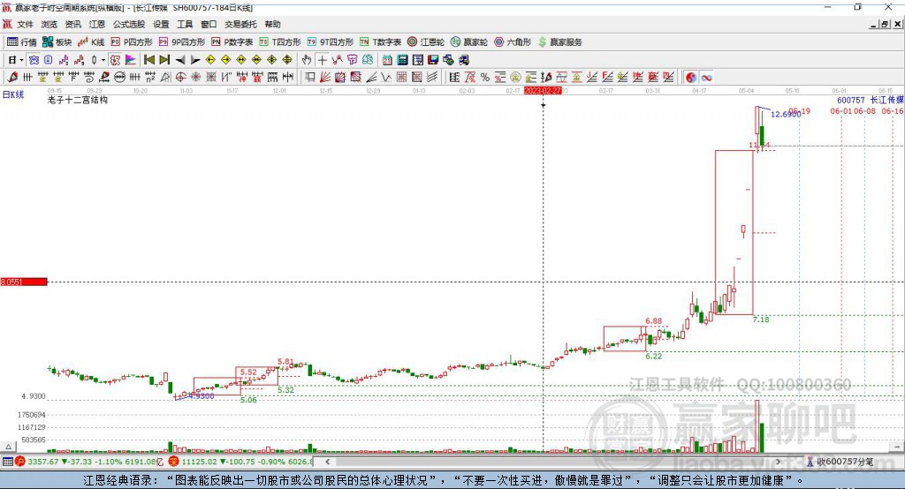Open the T四方形 tool
The image size is (905, 489).
[x=280, y=42]
